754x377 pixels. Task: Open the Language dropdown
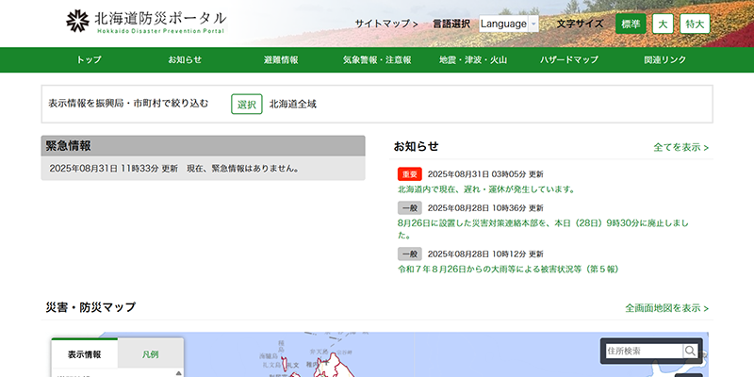click(x=508, y=24)
